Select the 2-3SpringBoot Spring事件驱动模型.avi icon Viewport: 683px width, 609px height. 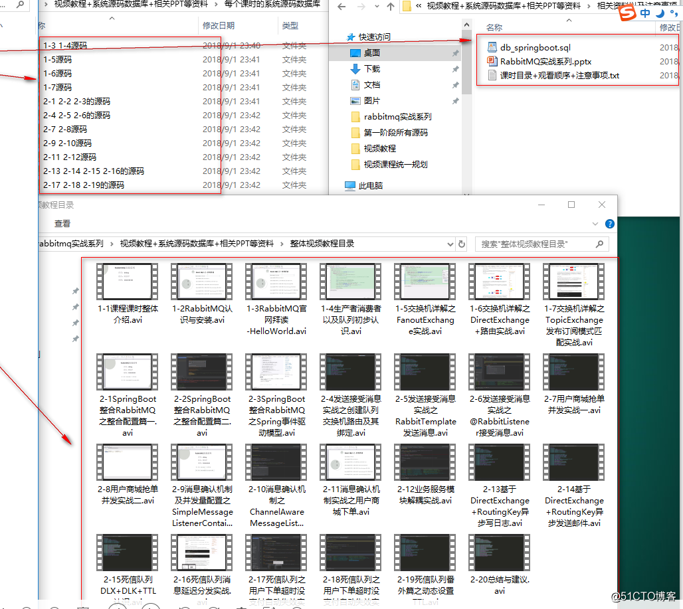pos(276,372)
